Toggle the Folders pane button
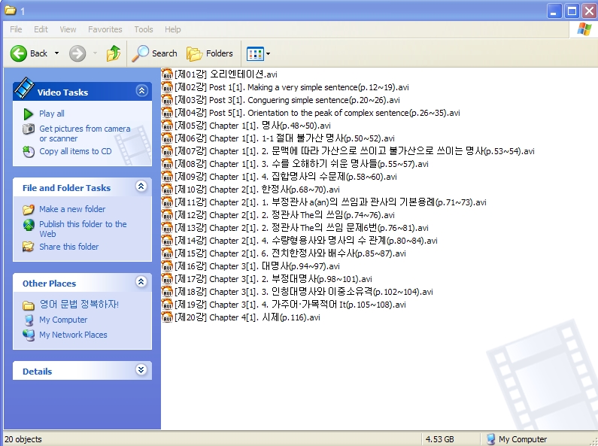The height and width of the screenshot is (446, 598). 210,53
